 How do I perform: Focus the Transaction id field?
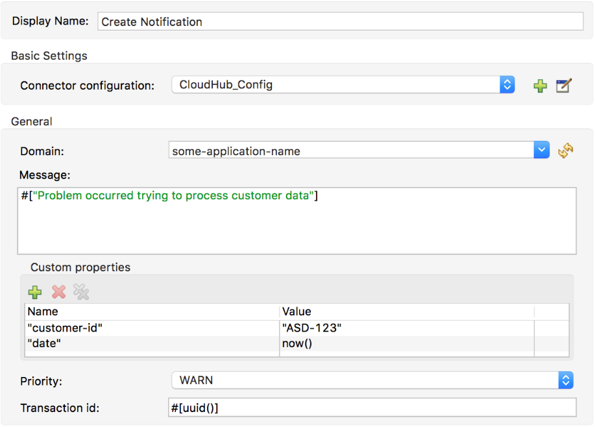click(372, 408)
